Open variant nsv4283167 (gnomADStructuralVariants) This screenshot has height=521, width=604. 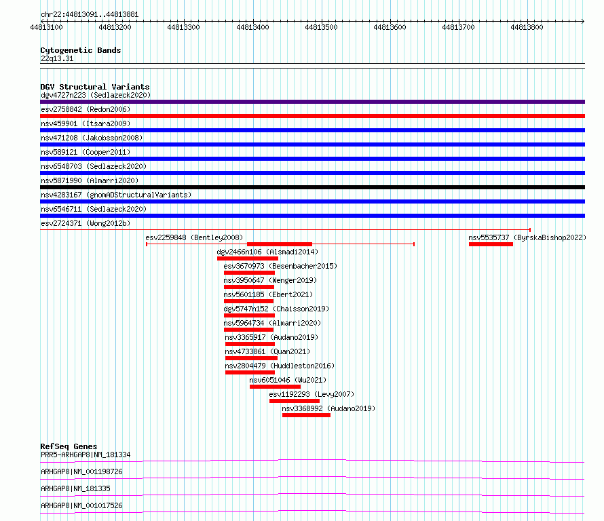[116, 195]
